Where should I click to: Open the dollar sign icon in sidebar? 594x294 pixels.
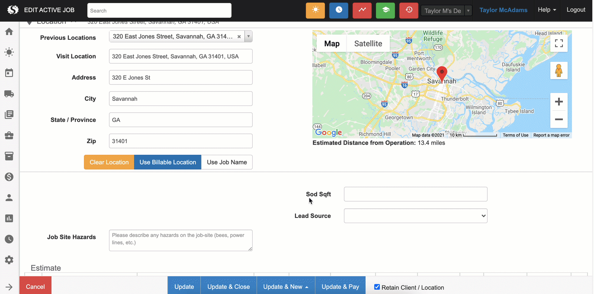pyautogui.click(x=9, y=177)
